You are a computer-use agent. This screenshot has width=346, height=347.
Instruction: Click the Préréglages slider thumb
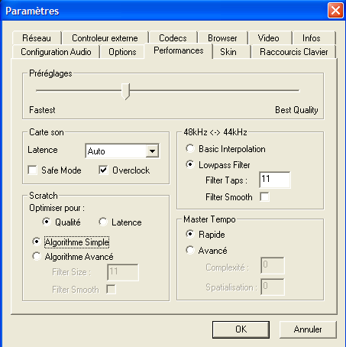point(125,91)
